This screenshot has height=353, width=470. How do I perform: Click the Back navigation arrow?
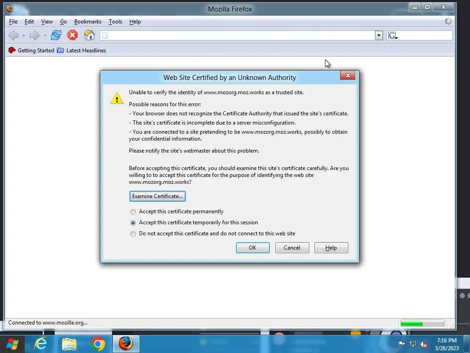pyautogui.click(x=13, y=35)
